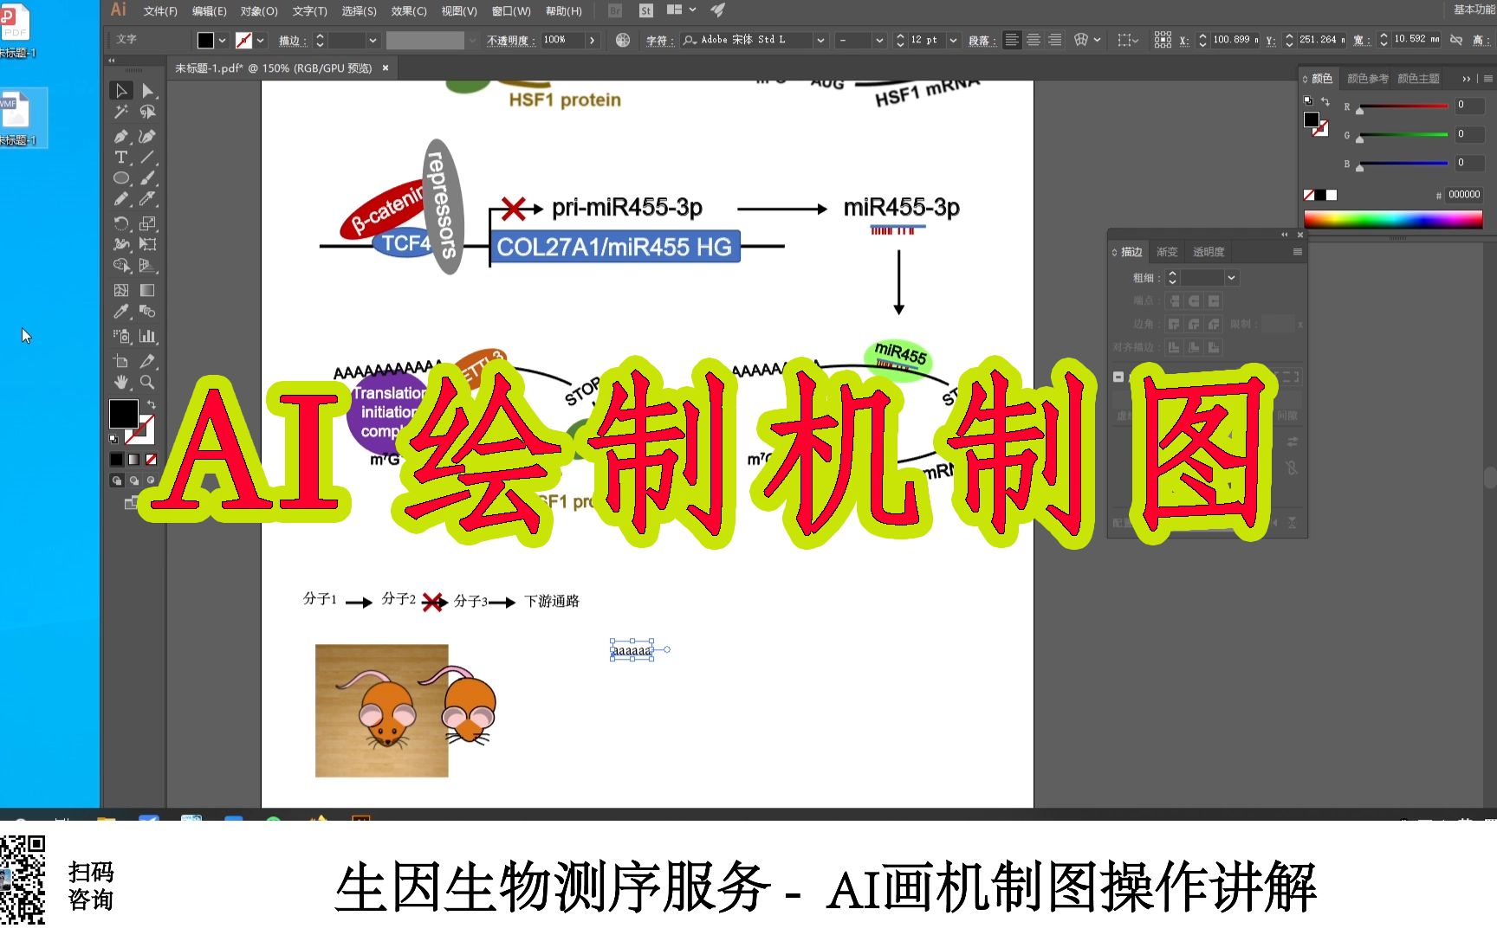Open the font size 12 pt dropdown
The height and width of the screenshot is (935, 1497).
[953, 40]
